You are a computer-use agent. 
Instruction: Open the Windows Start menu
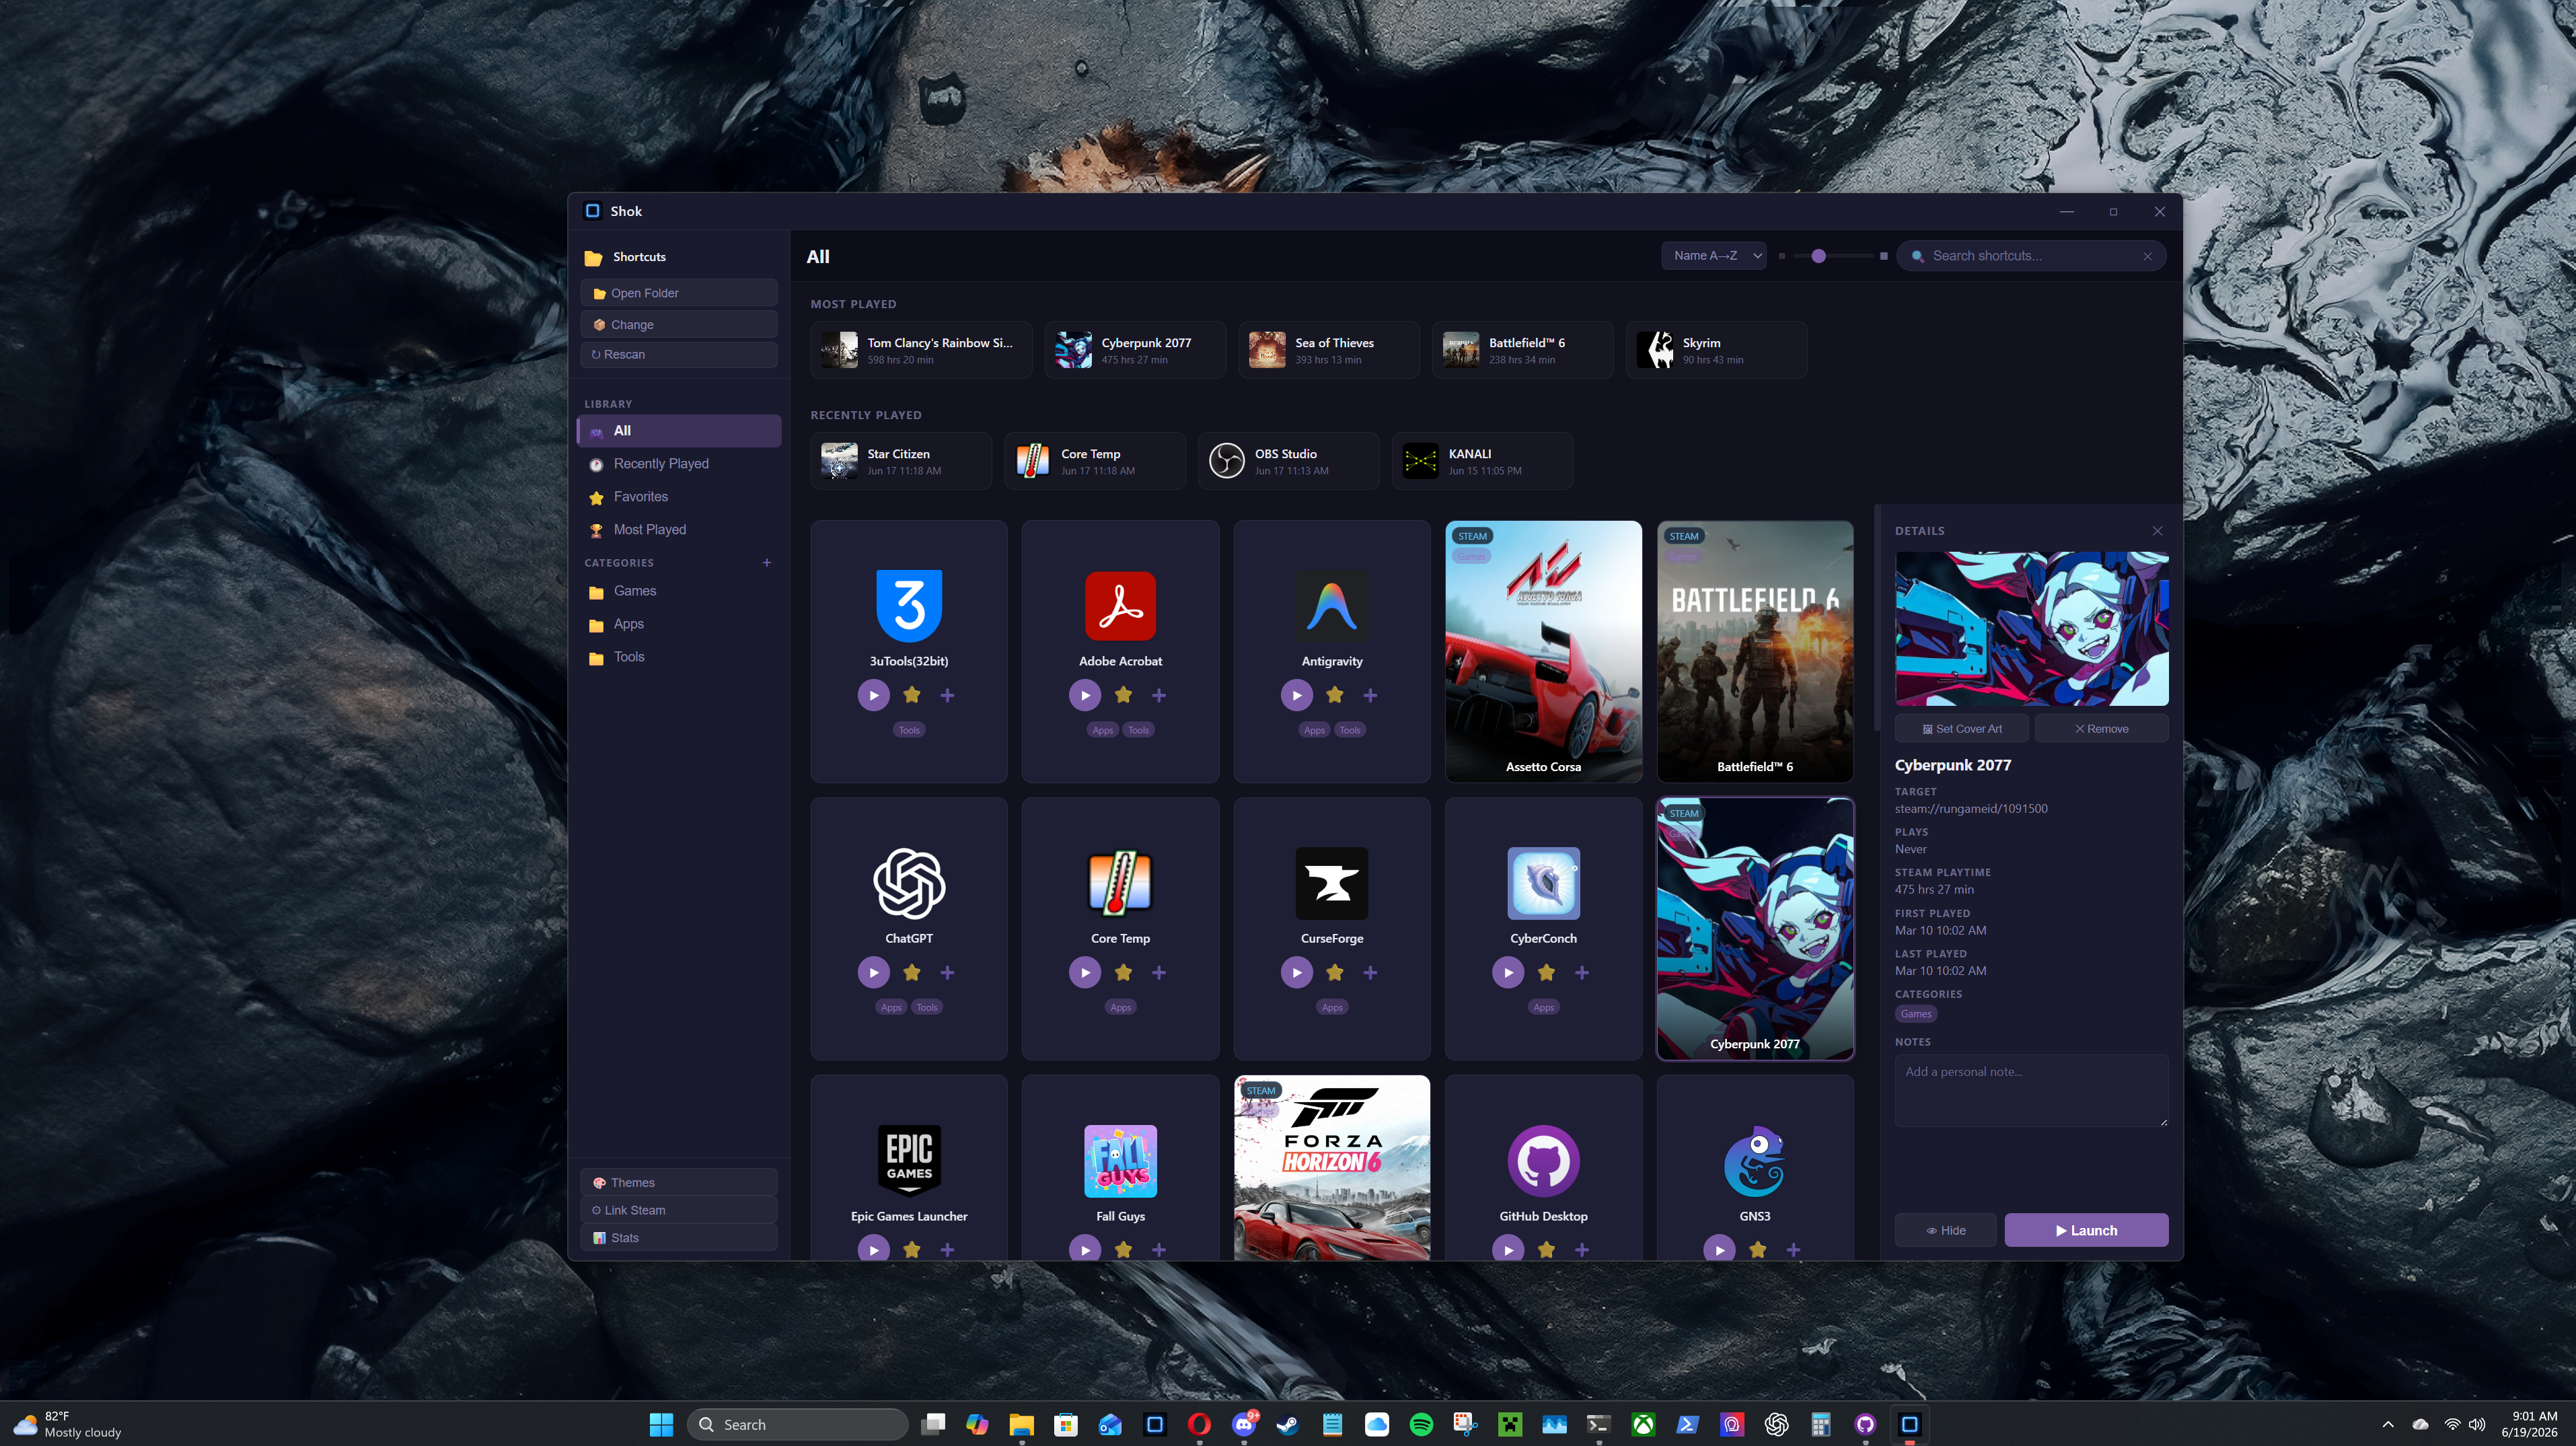click(661, 1424)
